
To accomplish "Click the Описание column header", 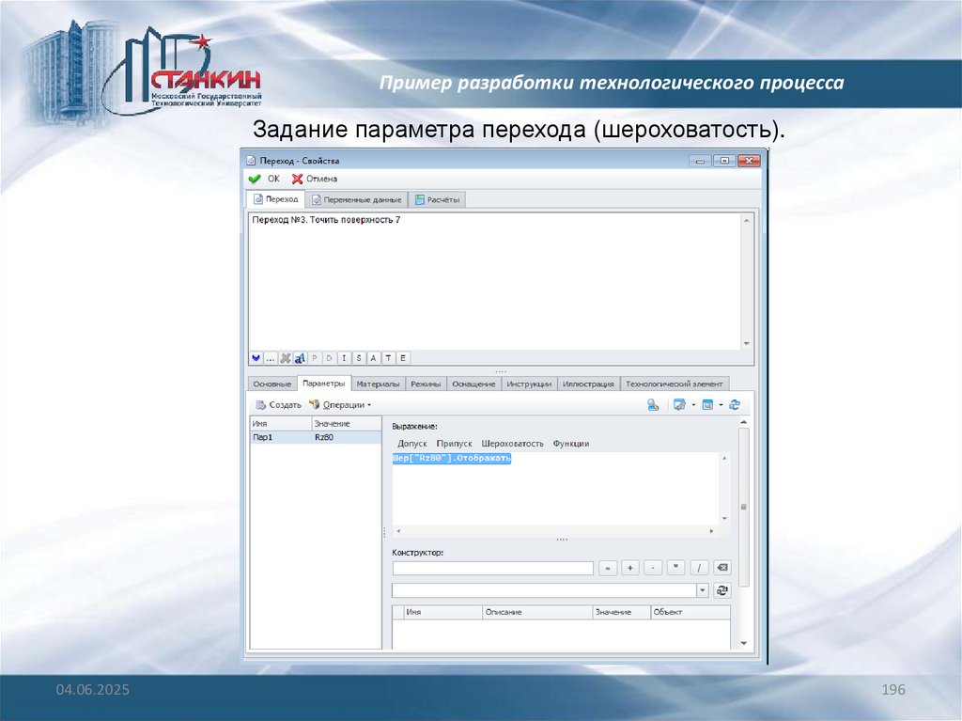I will [x=537, y=612].
